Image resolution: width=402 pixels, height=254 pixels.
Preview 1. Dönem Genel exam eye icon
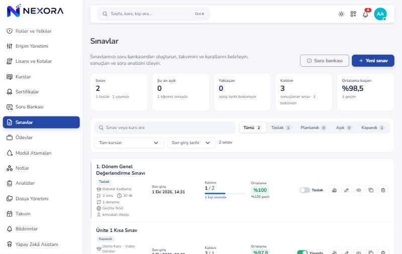[359, 190]
